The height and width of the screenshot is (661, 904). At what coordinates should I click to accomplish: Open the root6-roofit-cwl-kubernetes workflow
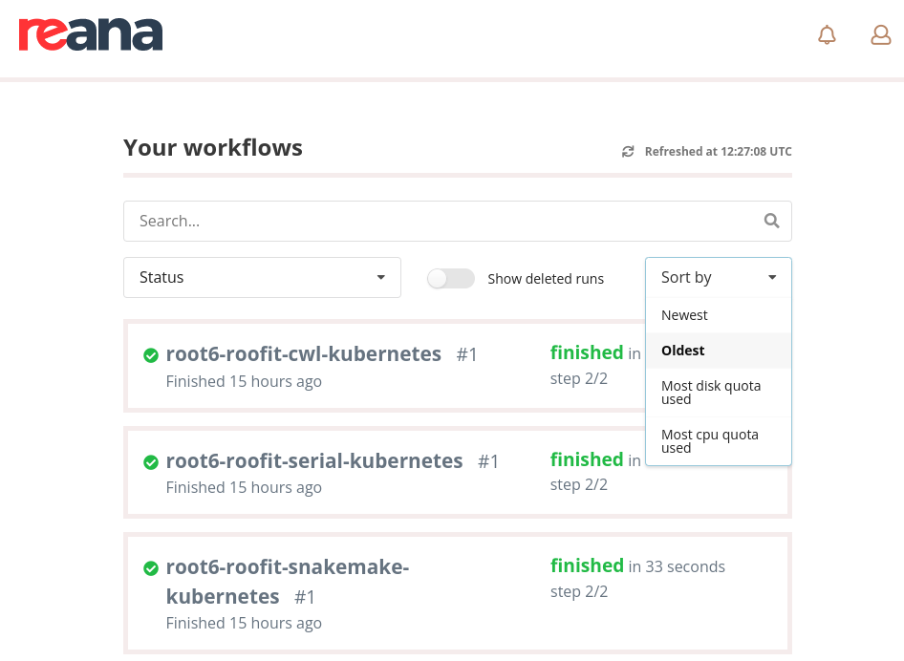303,353
